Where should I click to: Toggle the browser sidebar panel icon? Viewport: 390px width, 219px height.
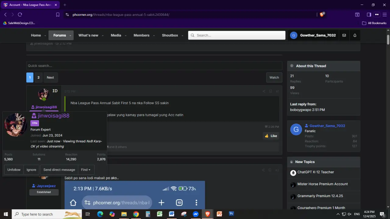tap(369, 15)
